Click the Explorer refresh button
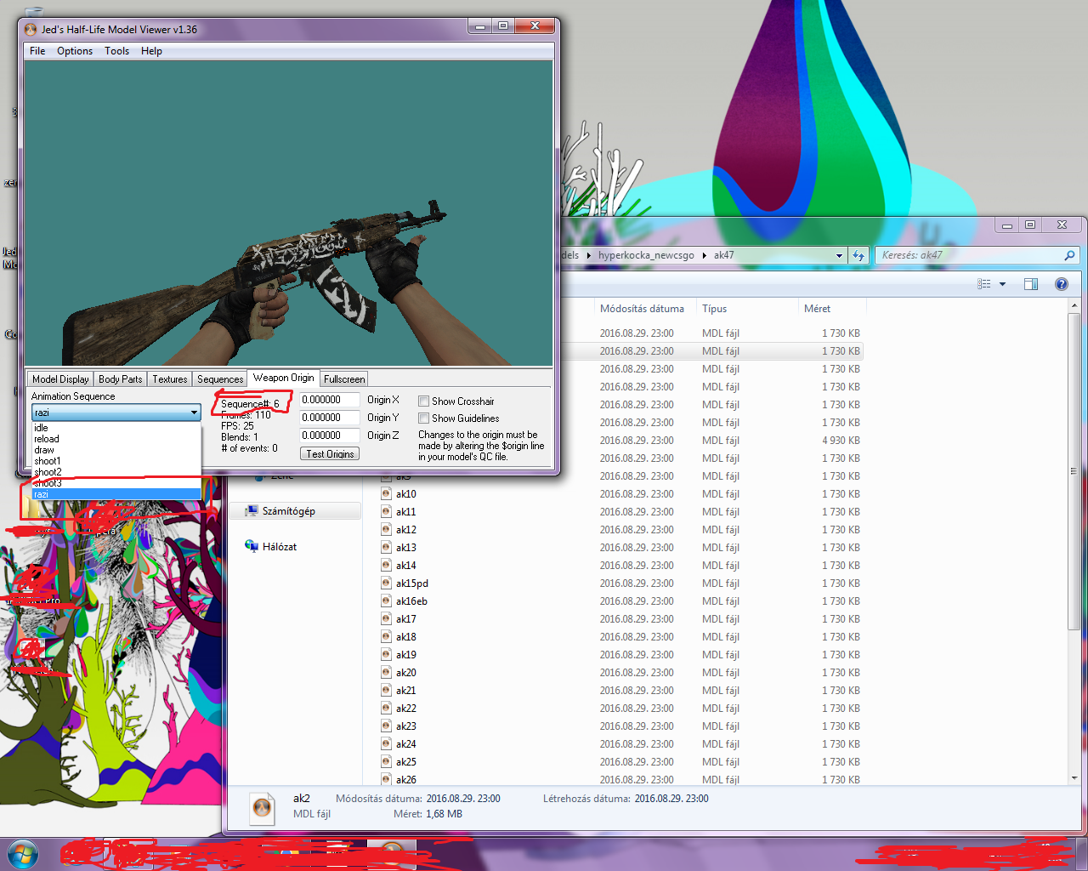The width and height of the screenshot is (1088, 871). tap(858, 255)
